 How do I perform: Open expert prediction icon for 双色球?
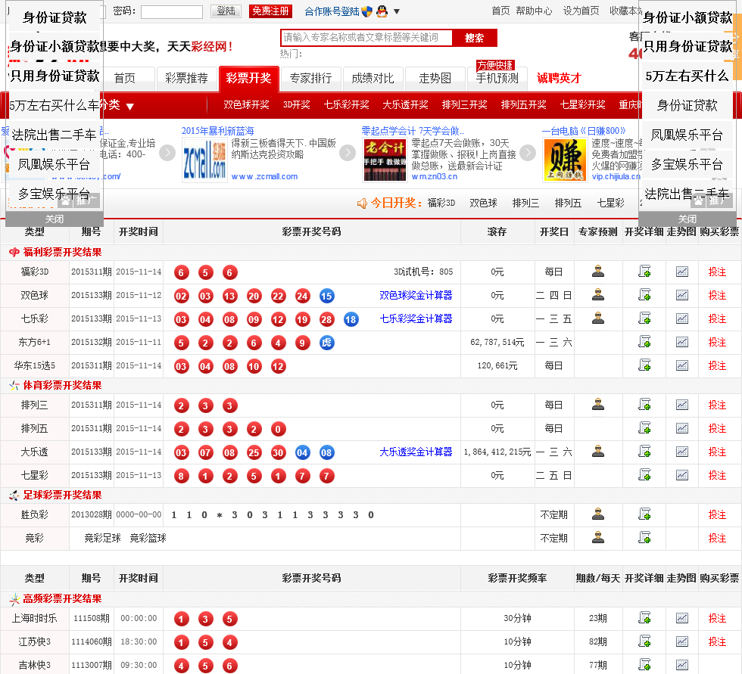598,294
